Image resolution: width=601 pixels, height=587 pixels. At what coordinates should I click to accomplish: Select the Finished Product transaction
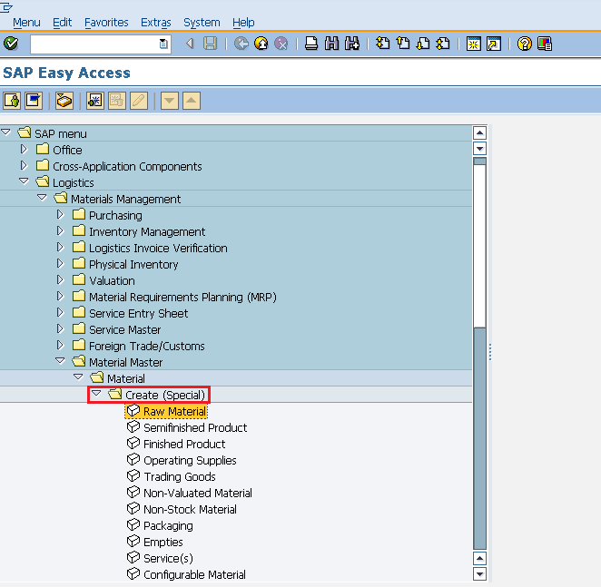[176, 444]
